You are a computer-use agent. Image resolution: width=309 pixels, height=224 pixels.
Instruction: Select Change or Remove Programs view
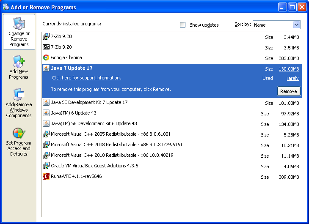click(19, 32)
